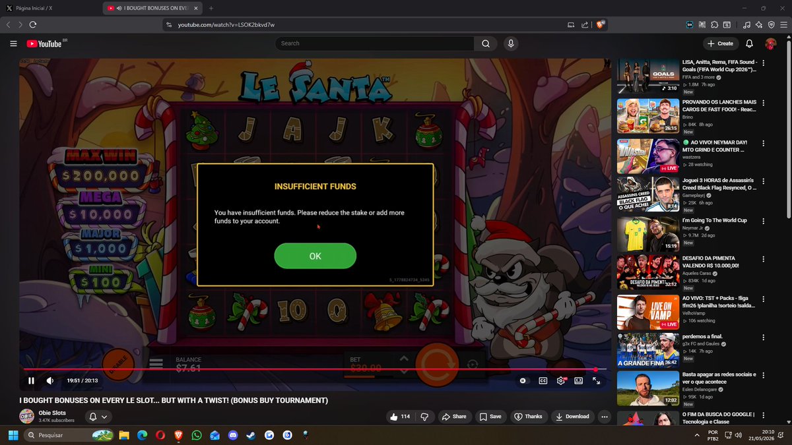
Task: Open the account avatar menu
Action: 770,44
